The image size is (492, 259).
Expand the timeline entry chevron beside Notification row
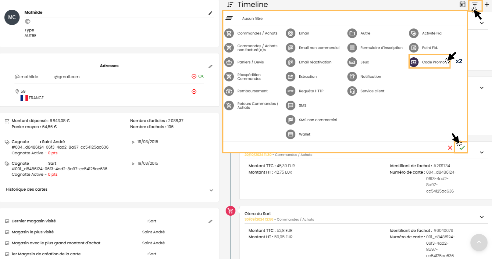point(482,88)
